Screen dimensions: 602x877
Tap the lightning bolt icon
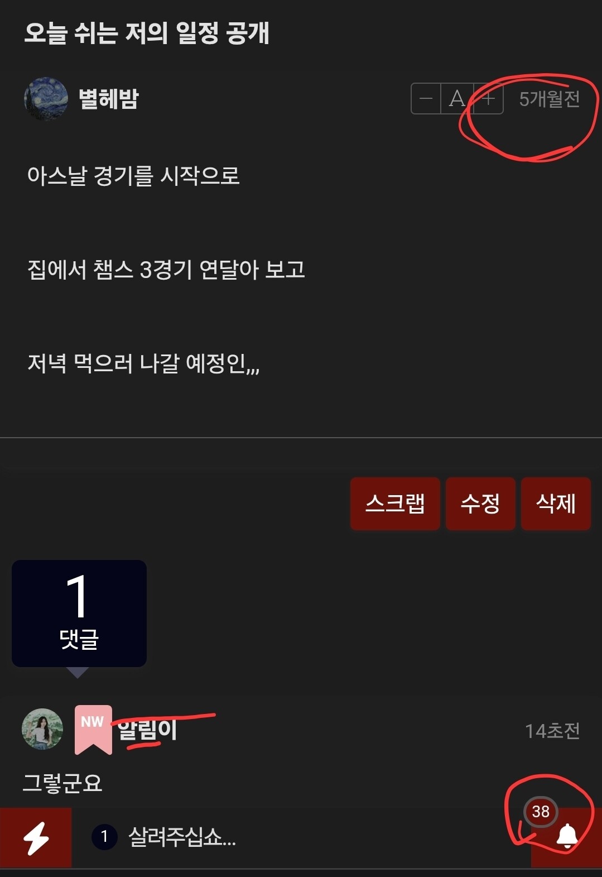pos(36,837)
